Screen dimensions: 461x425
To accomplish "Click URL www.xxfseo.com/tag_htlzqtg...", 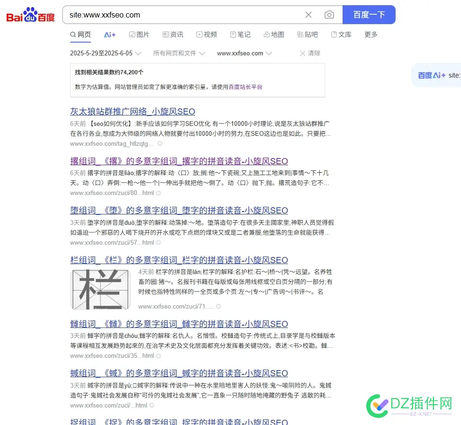I will click(x=112, y=143).
